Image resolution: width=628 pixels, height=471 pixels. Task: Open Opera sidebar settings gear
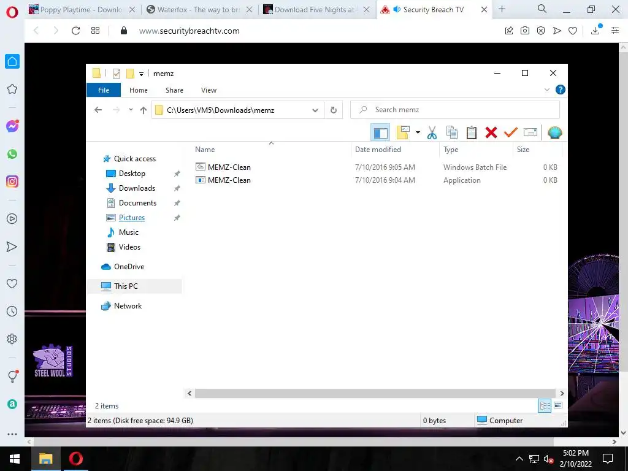12,339
